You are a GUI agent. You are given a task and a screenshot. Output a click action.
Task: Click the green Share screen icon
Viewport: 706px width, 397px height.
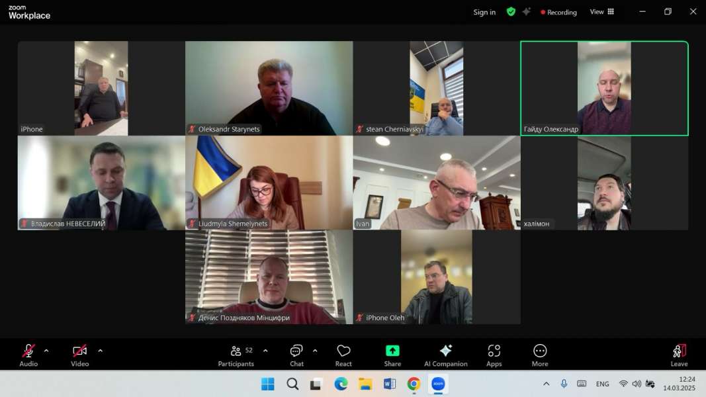(392, 351)
